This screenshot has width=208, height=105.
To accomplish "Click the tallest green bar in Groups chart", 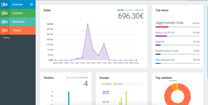I will 126,98.
